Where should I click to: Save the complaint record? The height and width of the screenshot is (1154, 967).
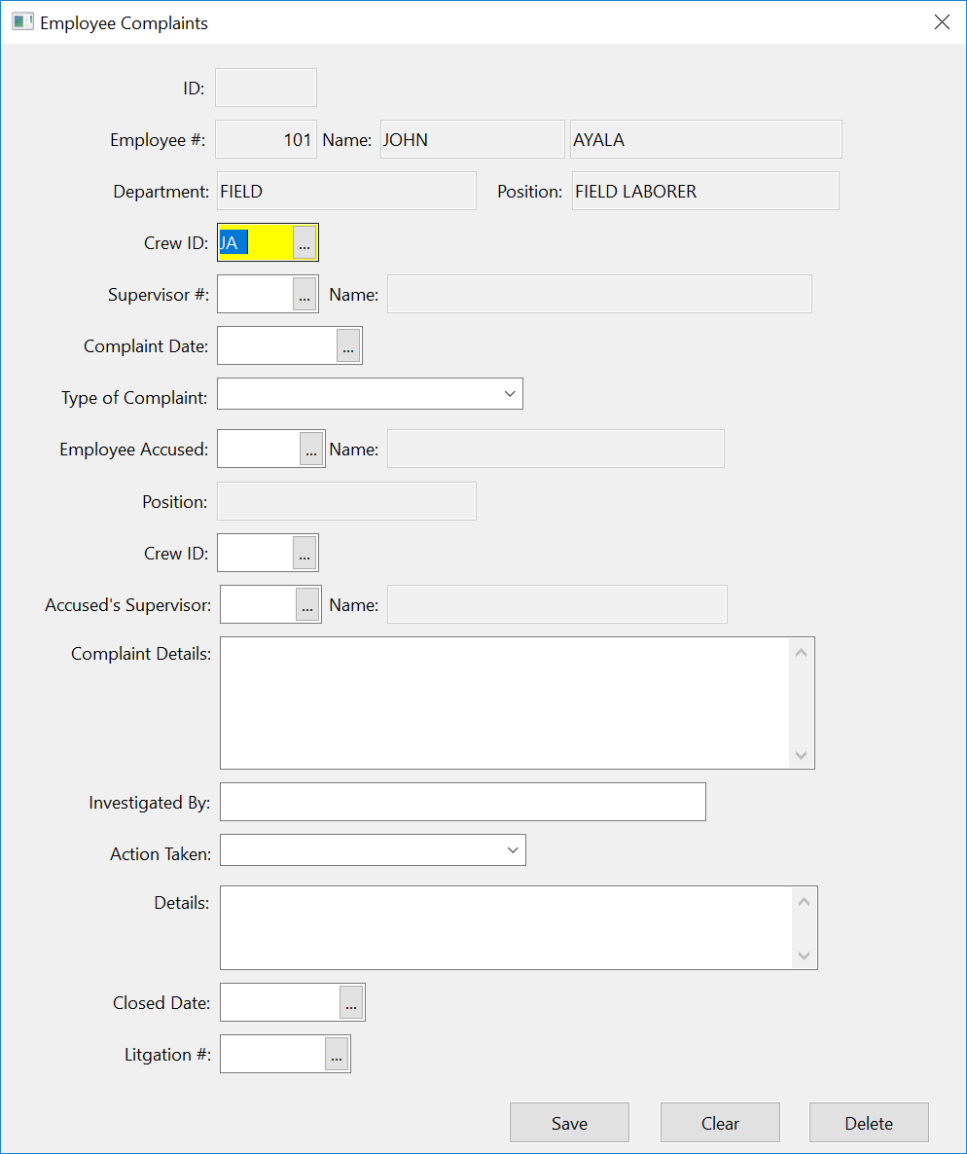tap(570, 1122)
